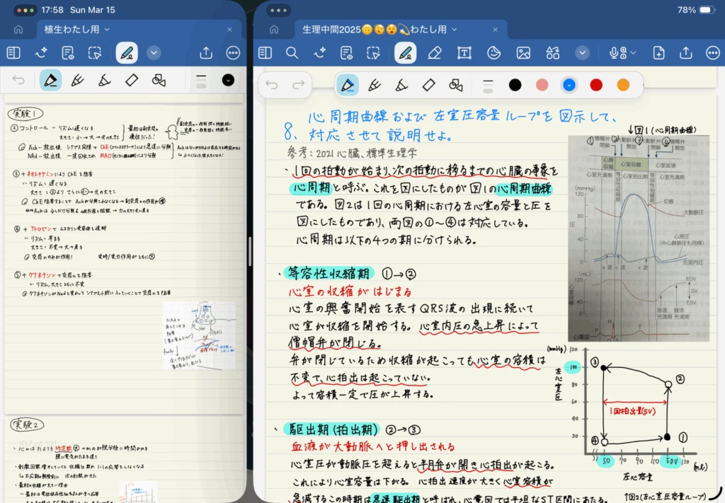Share the 植生わたし用 notebook
The width and height of the screenshot is (725, 503).
(x=206, y=52)
